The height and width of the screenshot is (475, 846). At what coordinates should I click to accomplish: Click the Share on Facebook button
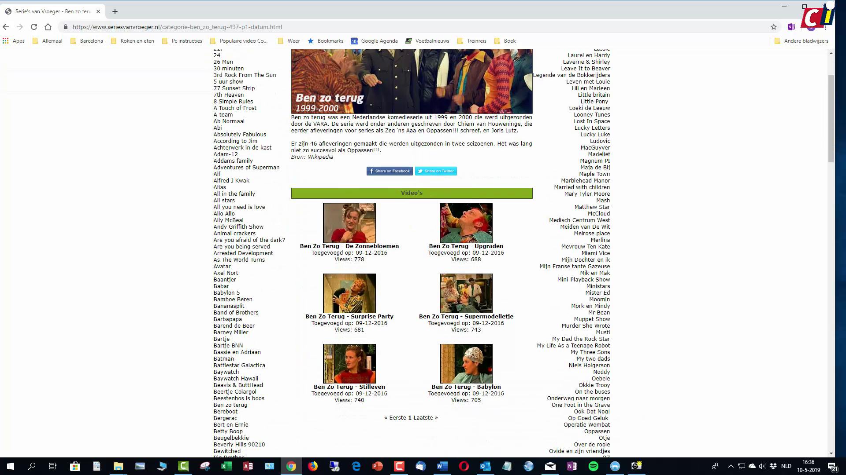point(390,171)
